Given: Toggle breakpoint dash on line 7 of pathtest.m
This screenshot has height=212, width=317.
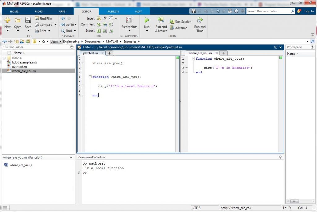Looking at the screenshot, I should click(83, 86).
